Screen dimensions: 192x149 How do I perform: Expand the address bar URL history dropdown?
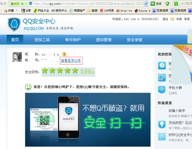click(146, 4)
